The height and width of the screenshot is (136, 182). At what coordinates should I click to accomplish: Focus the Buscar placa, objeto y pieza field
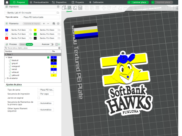pos(32,48)
